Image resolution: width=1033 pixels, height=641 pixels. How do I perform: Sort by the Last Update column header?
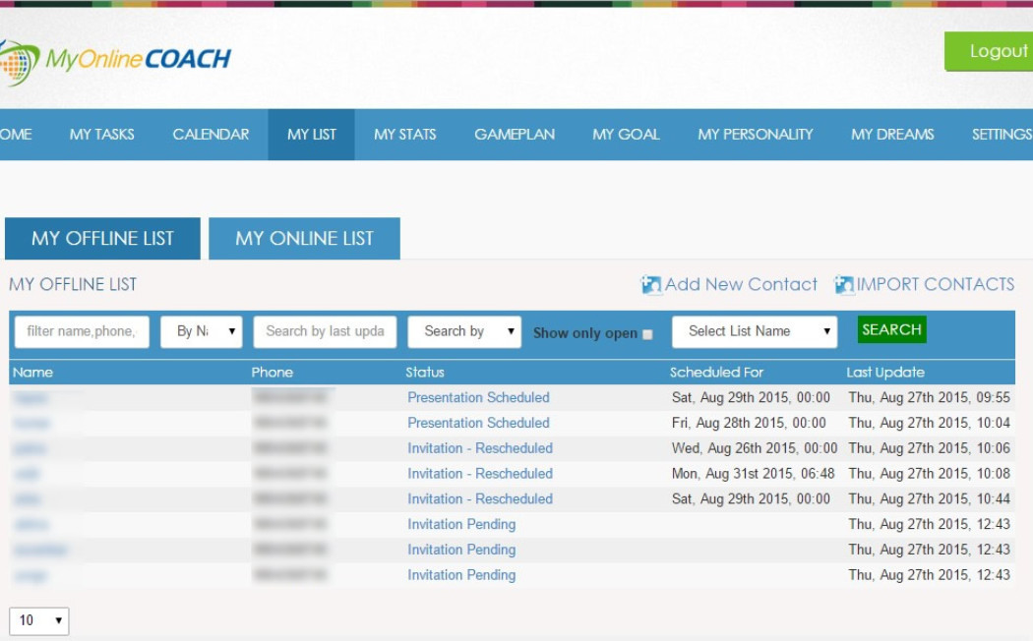(x=885, y=373)
